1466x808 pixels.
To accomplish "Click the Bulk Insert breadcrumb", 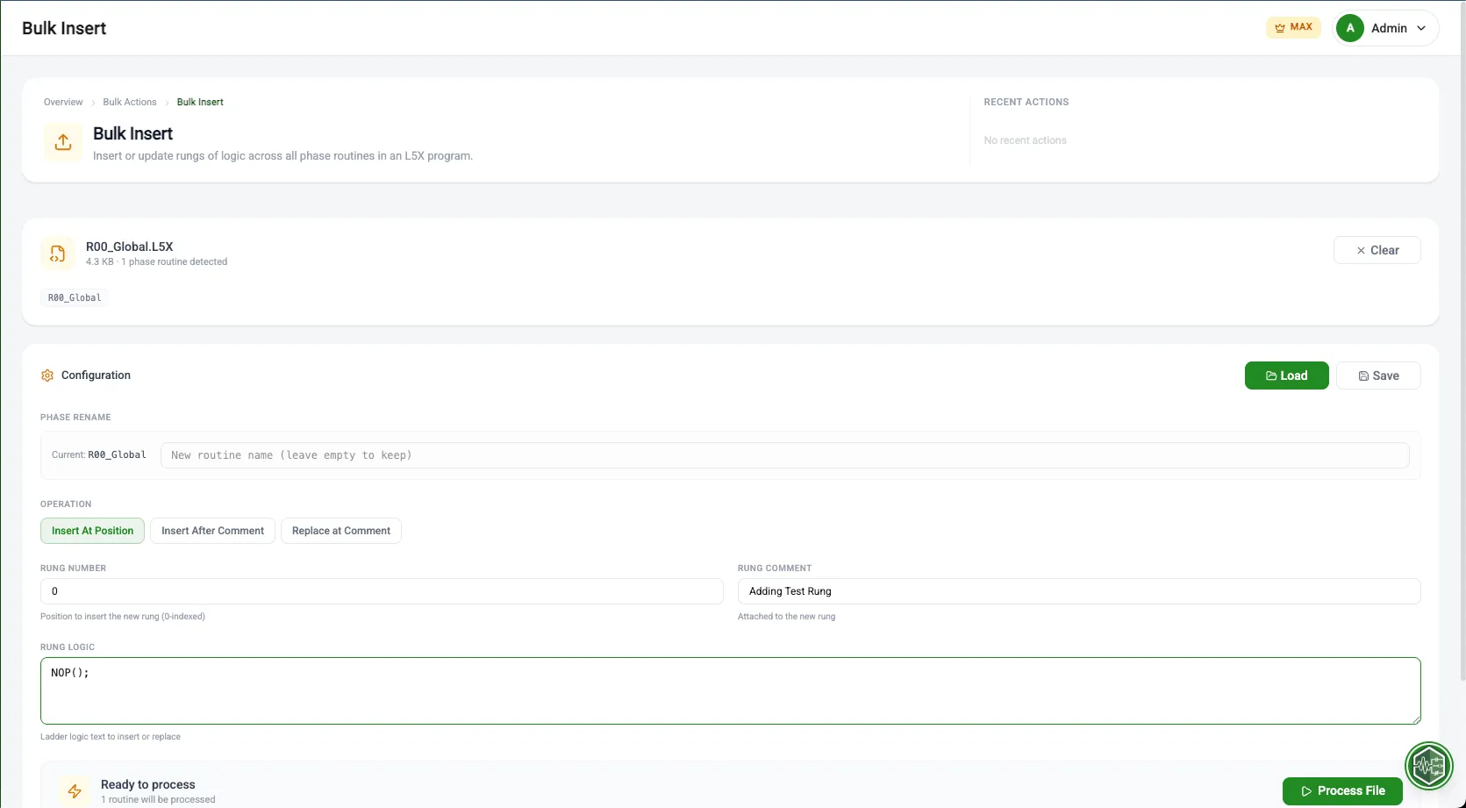I will coord(200,102).
